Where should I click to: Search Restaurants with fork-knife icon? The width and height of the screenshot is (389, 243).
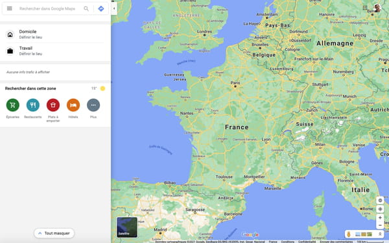[33, 105]
